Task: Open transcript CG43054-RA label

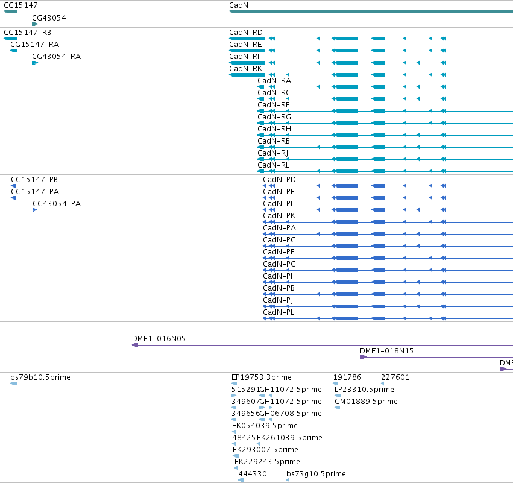Action: pyautogui.click(x=56, y=57)
